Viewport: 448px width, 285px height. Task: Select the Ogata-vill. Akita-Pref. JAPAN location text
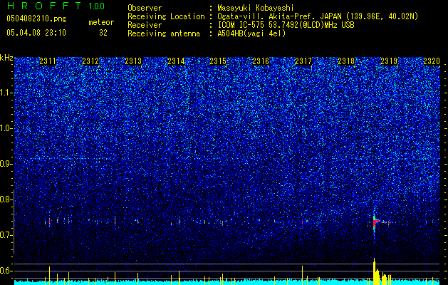pos(318,16)
